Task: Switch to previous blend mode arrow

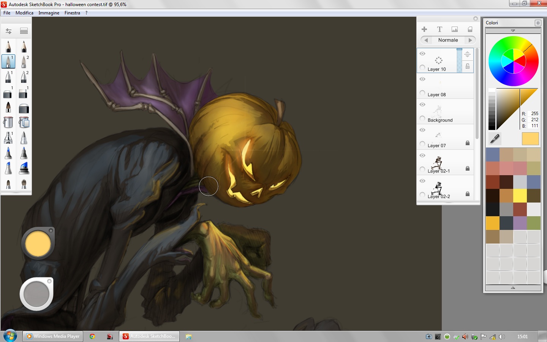Action: (426, 40)
